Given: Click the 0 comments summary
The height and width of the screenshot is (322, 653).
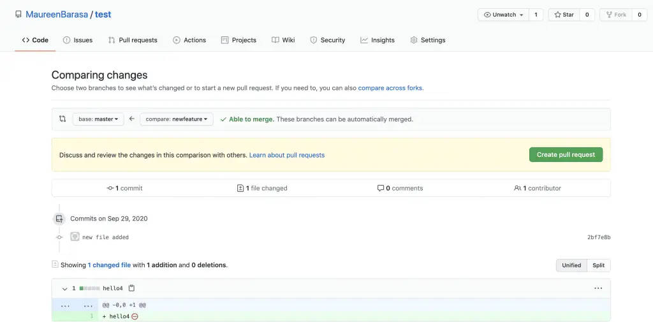Looking at the screenshot, I should click(400, 188).
